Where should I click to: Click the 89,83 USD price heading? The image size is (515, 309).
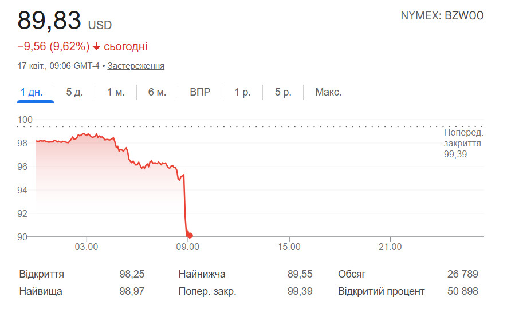64,21
